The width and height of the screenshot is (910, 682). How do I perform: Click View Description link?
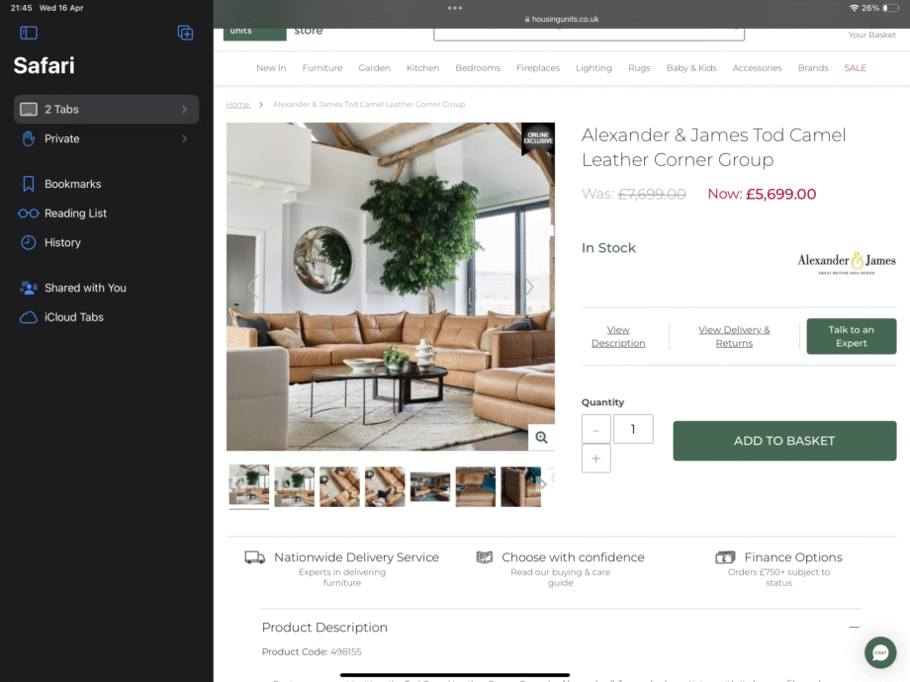[x=618, y=336]
